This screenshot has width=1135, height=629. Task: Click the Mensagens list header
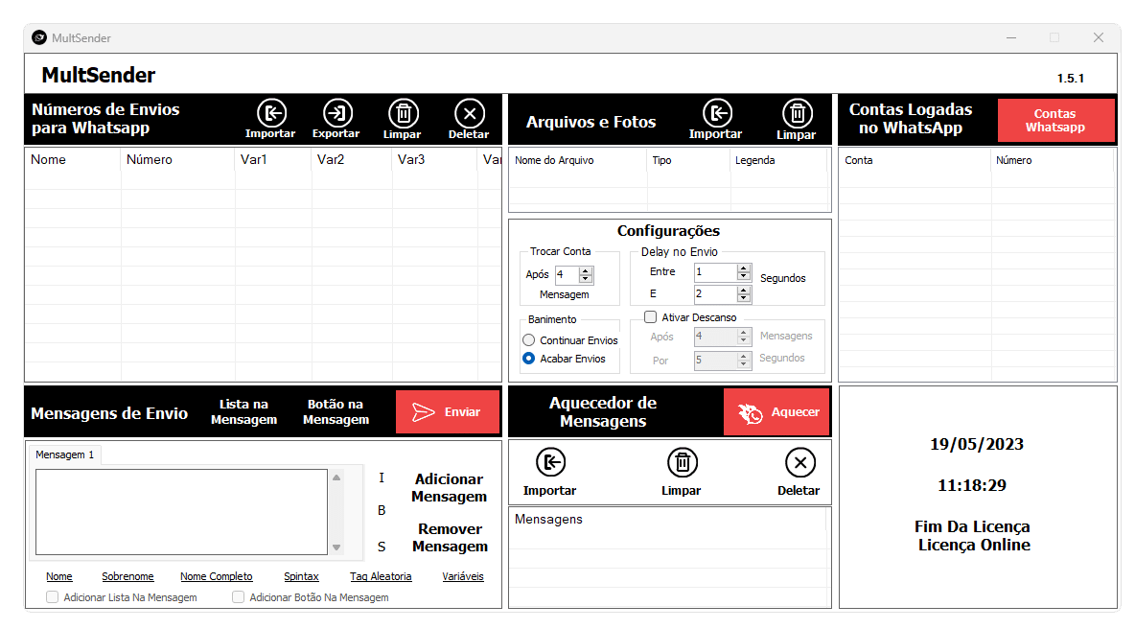click(668, 520)
